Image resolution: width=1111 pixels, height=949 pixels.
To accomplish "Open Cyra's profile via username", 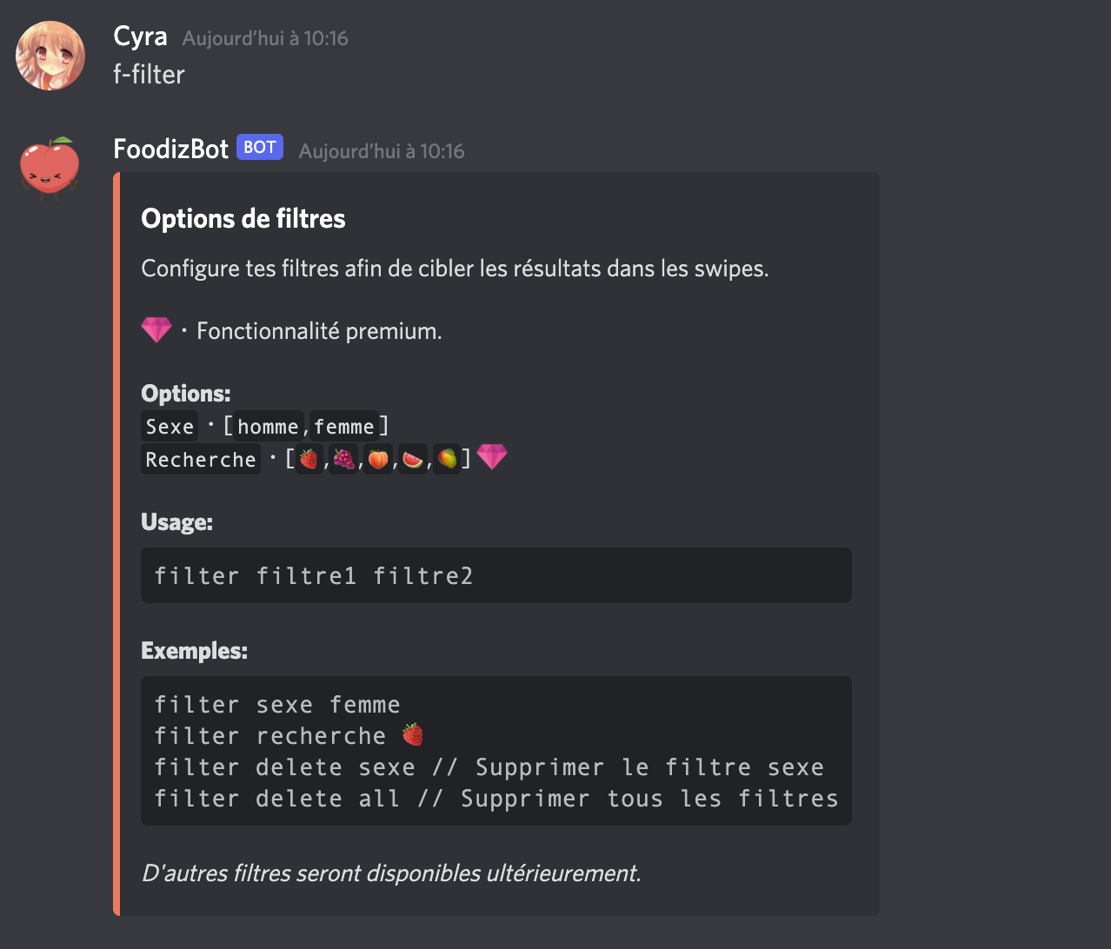I will tap(140, 36).
